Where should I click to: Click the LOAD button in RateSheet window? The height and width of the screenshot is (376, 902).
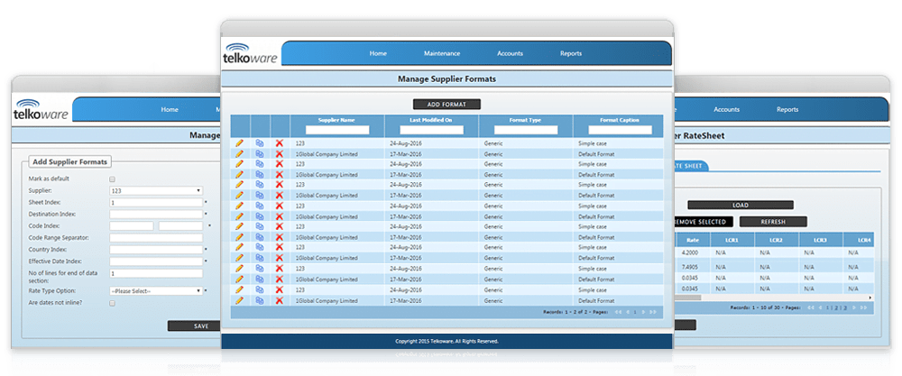[741, 206]
